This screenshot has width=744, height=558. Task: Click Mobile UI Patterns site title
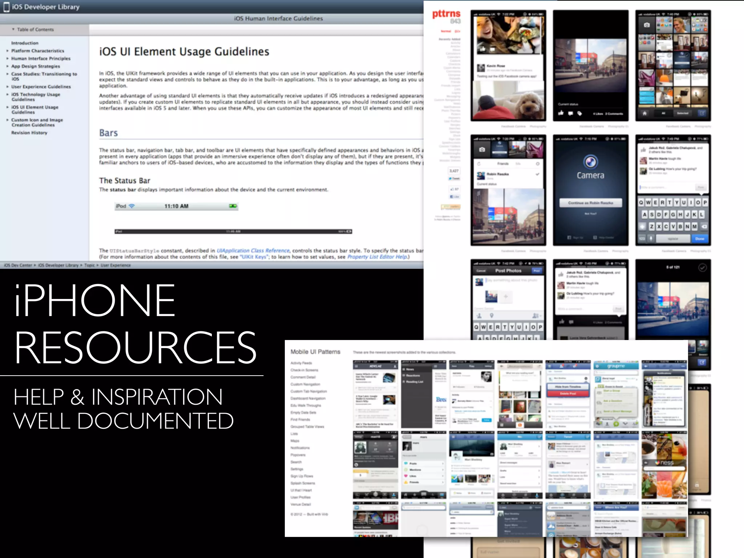(x=315, y=352)
